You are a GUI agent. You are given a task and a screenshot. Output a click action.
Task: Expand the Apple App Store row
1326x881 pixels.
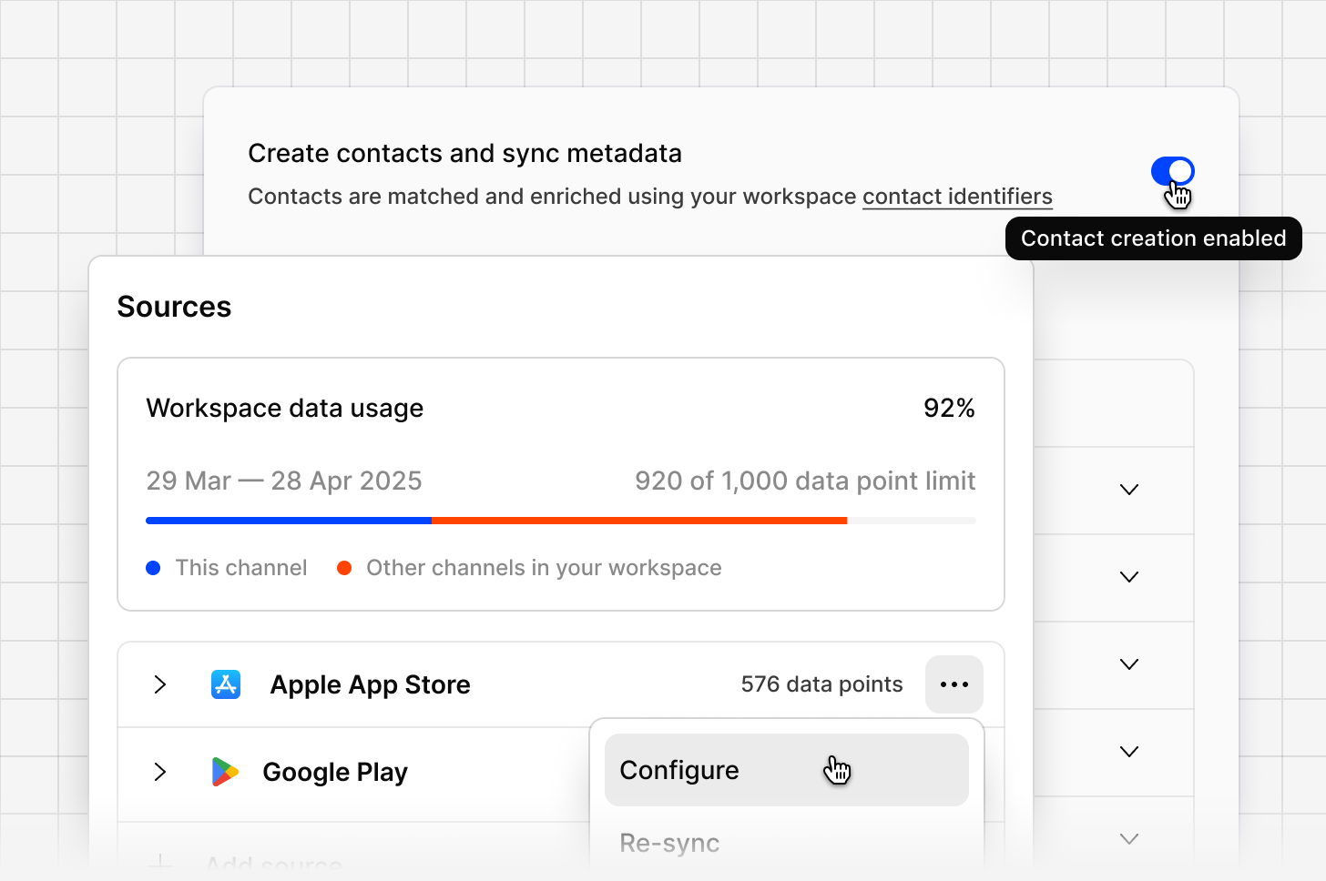pos(160,684)
